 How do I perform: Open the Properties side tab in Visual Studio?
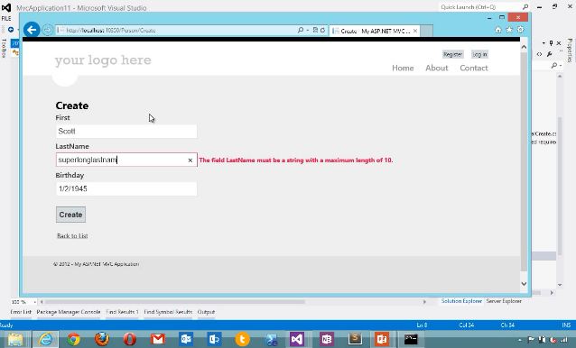[570, 50]
